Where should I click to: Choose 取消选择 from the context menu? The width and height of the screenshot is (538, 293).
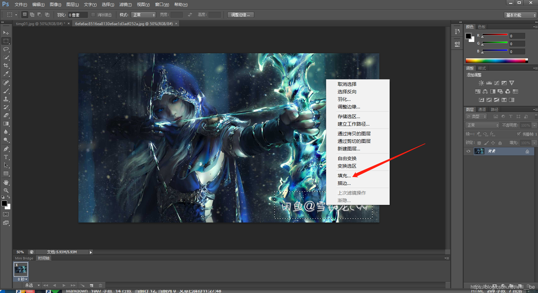[x=347, y=84]
